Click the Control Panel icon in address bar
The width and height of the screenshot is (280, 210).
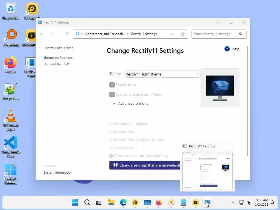tap(77, 34)
